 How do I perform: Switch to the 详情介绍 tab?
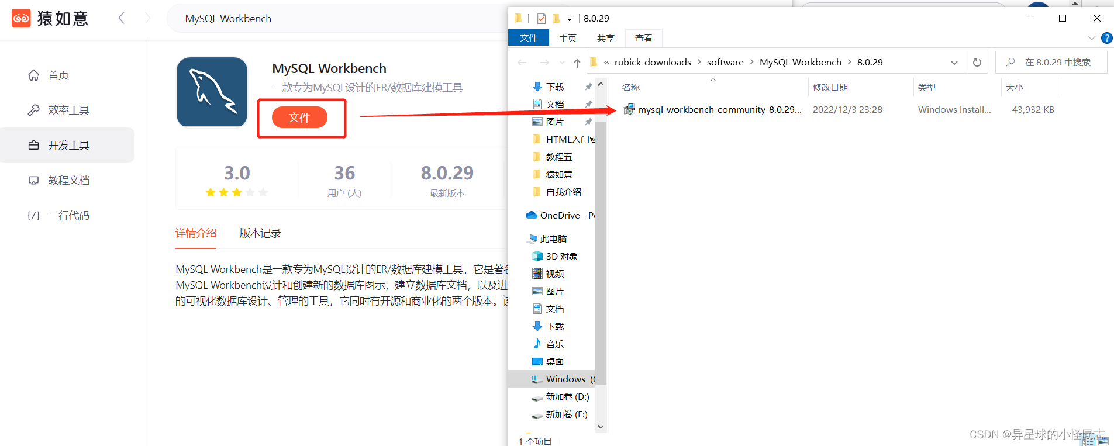pos(196,233)
